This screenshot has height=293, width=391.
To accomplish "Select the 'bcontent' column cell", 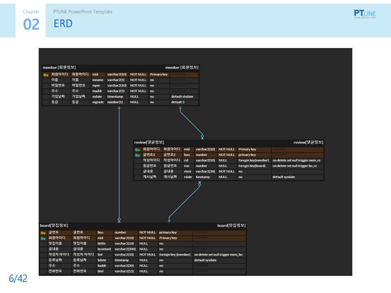I will point(104,249).
